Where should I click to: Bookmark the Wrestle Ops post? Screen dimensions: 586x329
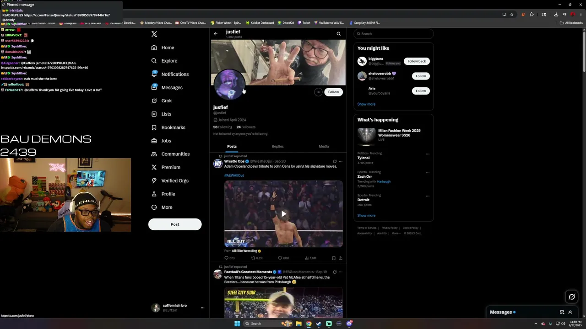tap(334, 258)
